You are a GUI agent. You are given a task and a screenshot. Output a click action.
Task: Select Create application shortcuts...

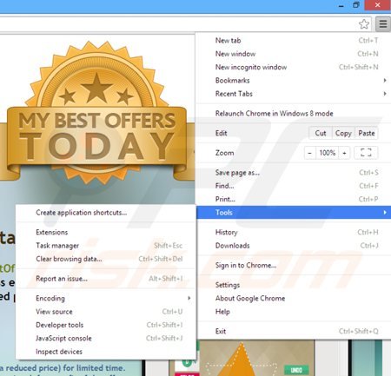coord(106,213)
